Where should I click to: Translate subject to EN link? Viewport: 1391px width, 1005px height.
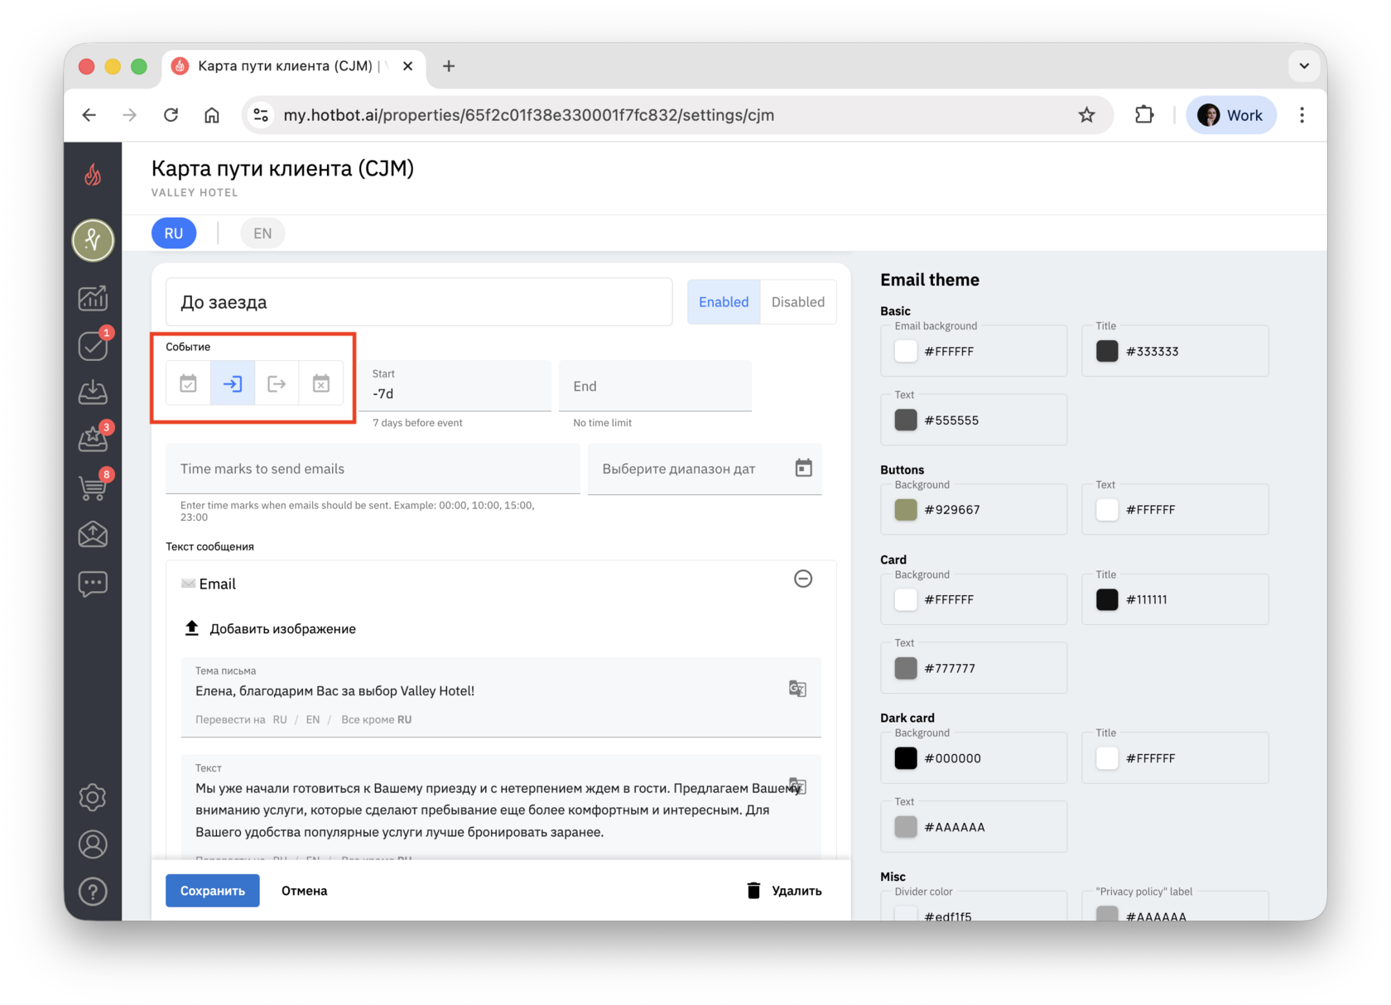(313, 719)
